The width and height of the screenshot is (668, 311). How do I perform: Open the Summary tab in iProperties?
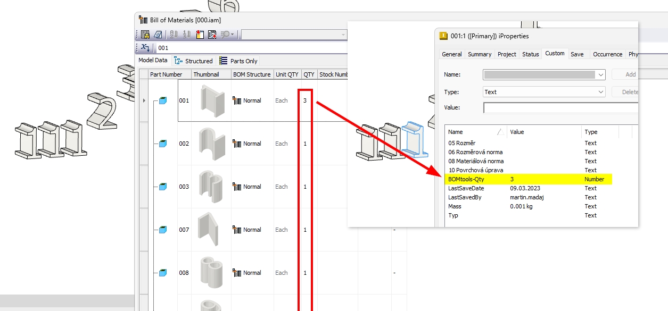[480, 54]
